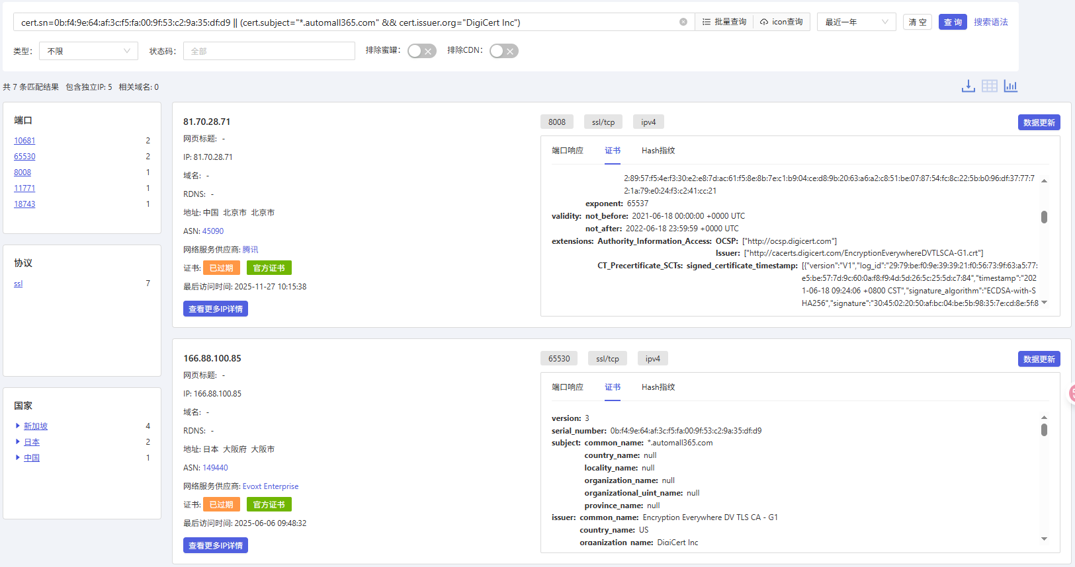Select 中国 country link
The image size is (1075, 567).
32,458
